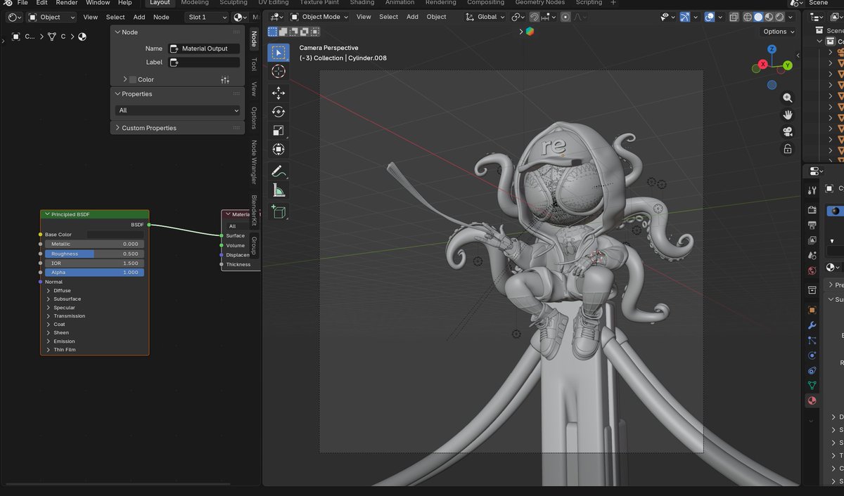Open the Slot 1 material slot dropdown
This screenshot has width=844, height=496.
coord(207,17)
